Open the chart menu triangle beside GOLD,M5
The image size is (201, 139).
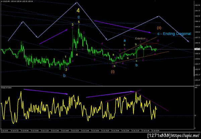tap(2, 1)
